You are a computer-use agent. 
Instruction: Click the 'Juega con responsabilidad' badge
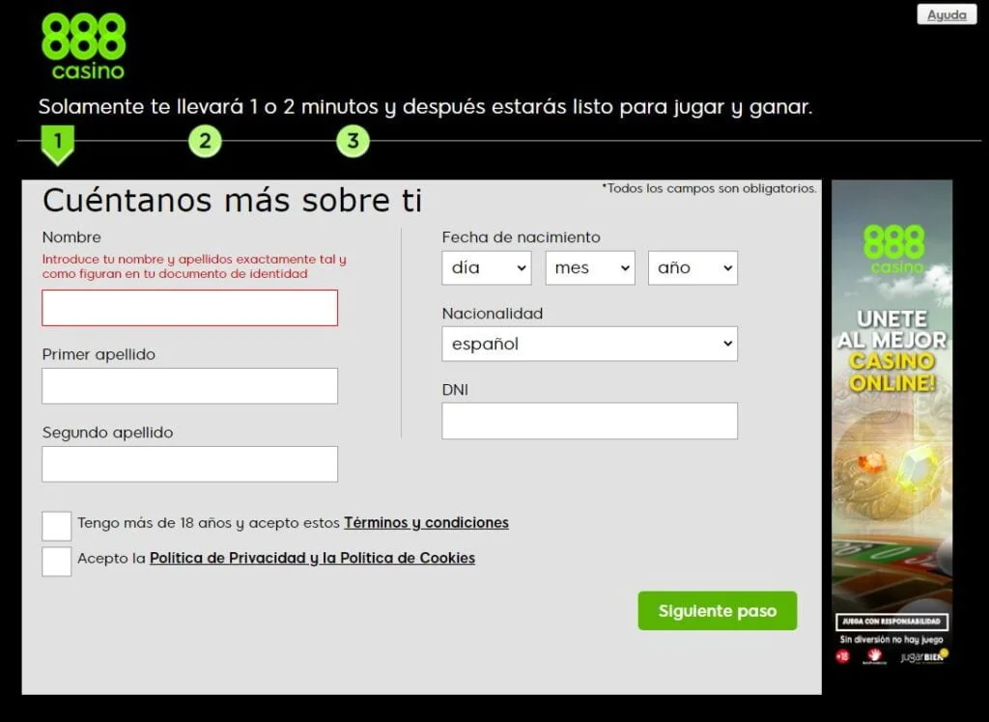coord(891,622)
